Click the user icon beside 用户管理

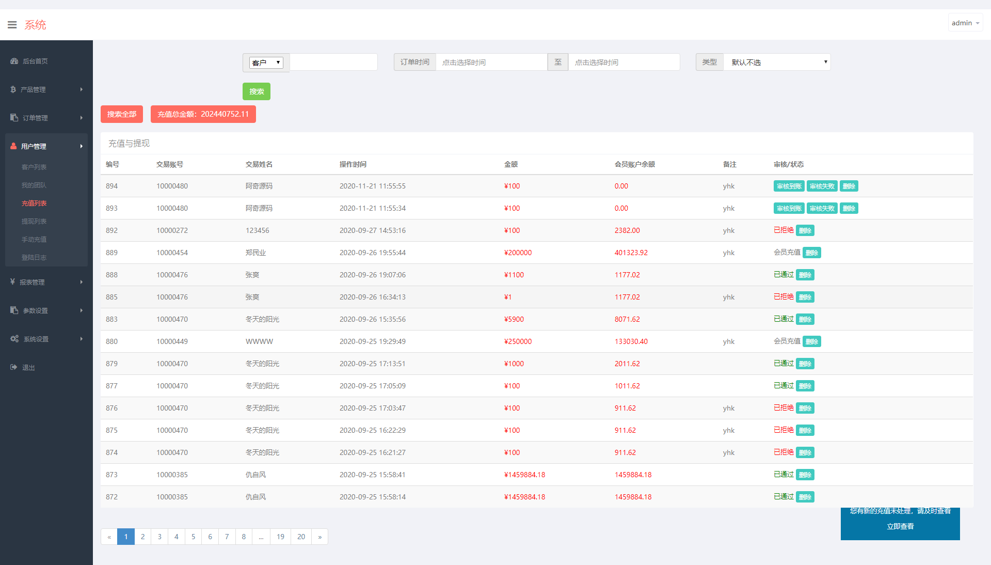(13, 146)
